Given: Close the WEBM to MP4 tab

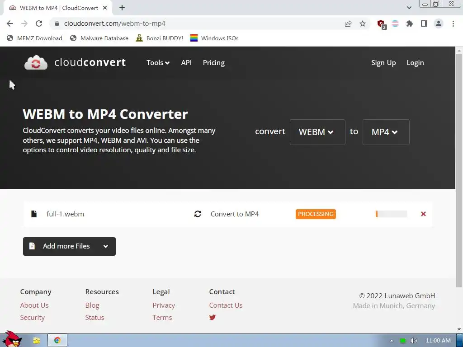Looking at the screenshot, I should click(105, 8).
